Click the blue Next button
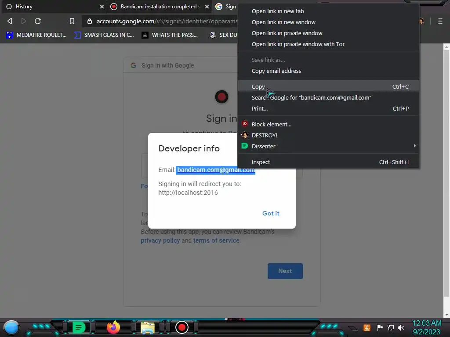Viewport: 450px width, 337px height. [x=285, y=271]
